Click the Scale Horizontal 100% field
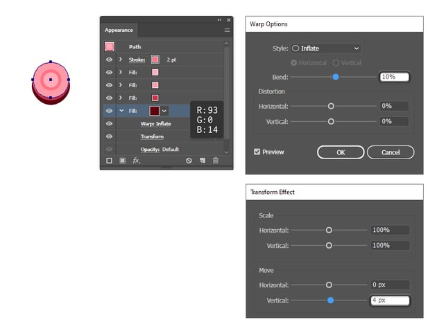This screenshot has width=437, height=333. 390,230
